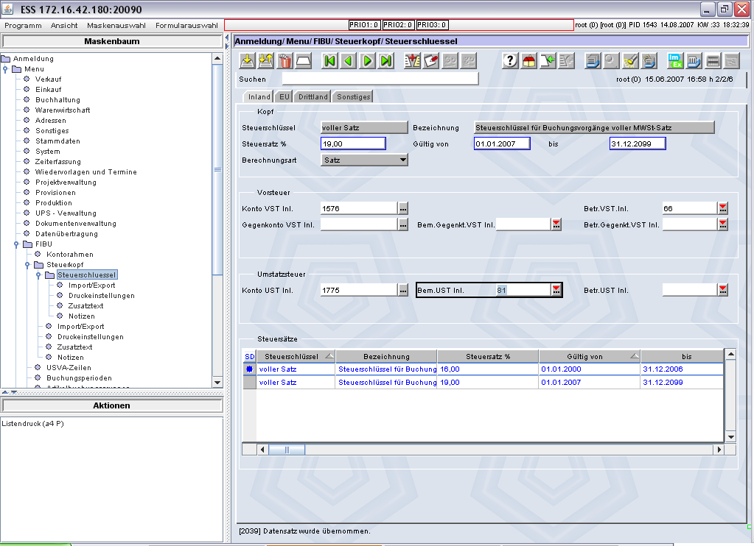Select the Kontorahmen tree item
Viewport: 754px width, 546px height.
70,255
